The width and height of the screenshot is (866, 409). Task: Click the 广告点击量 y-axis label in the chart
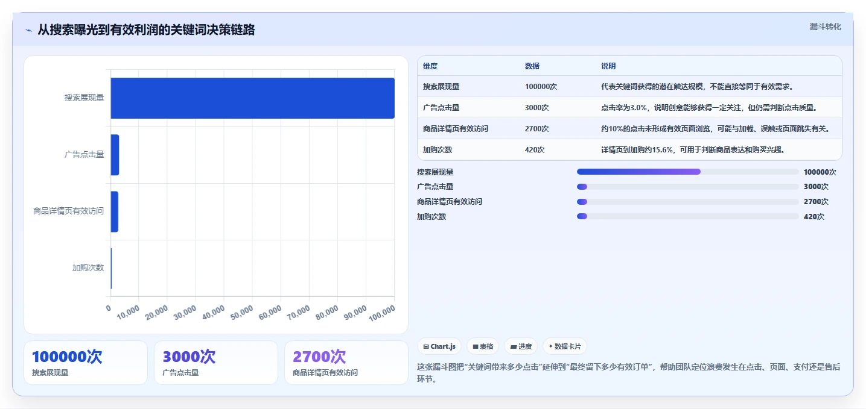[x=84, y=154]
